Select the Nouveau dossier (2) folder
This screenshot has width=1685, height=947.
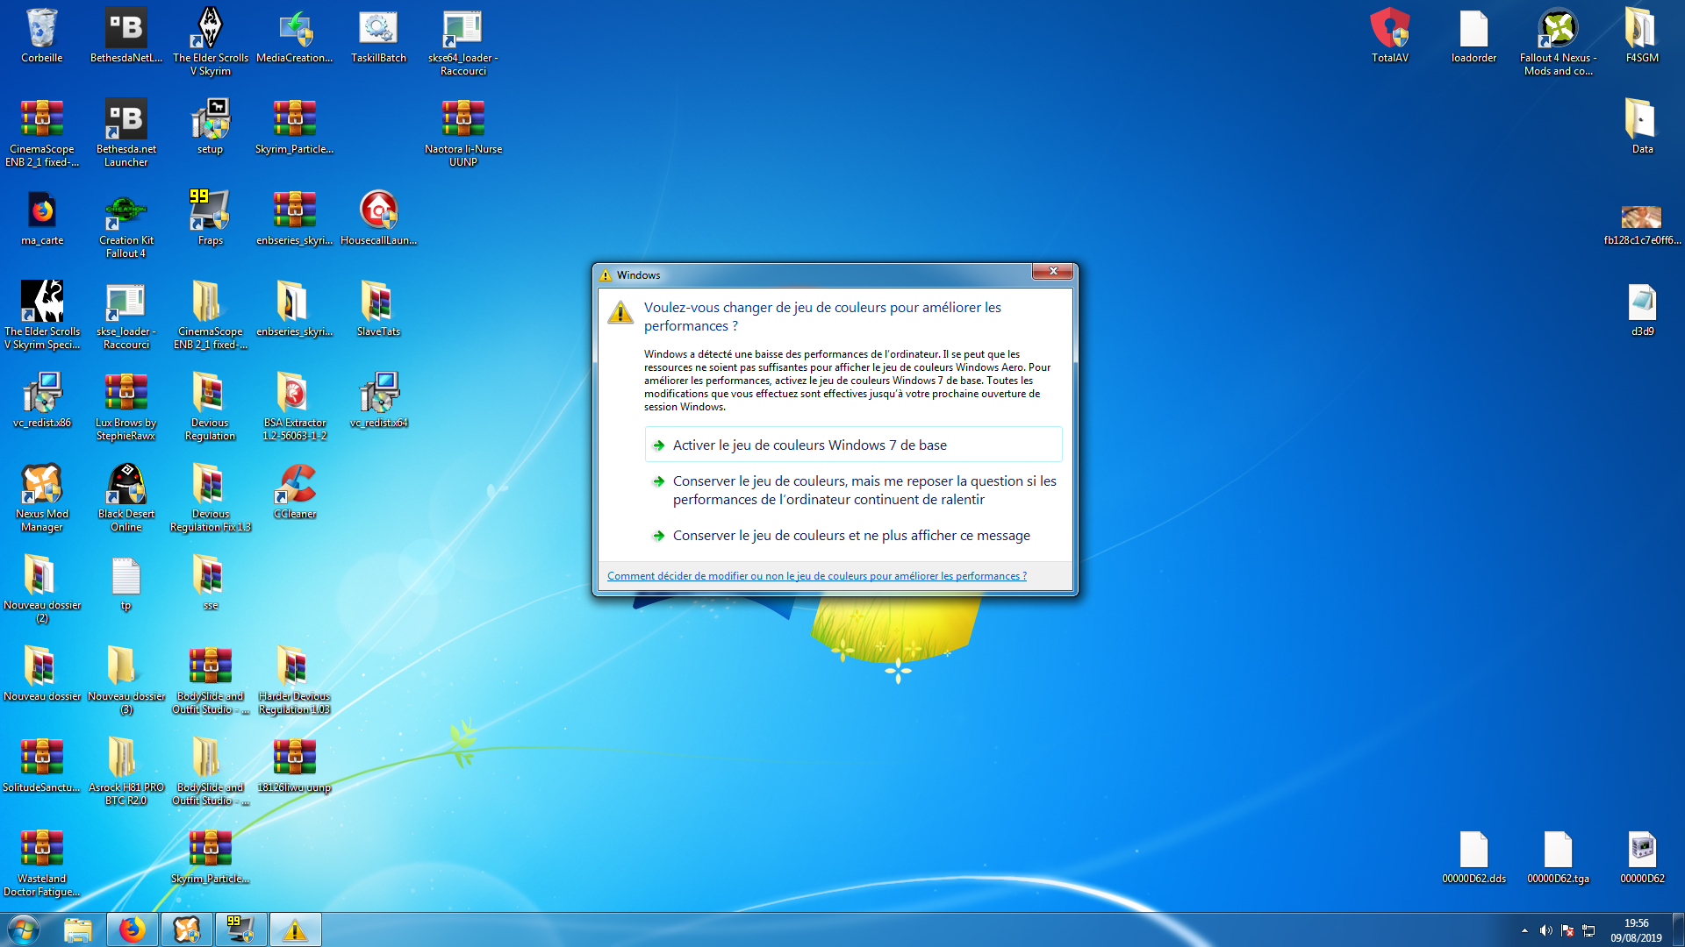41,588
